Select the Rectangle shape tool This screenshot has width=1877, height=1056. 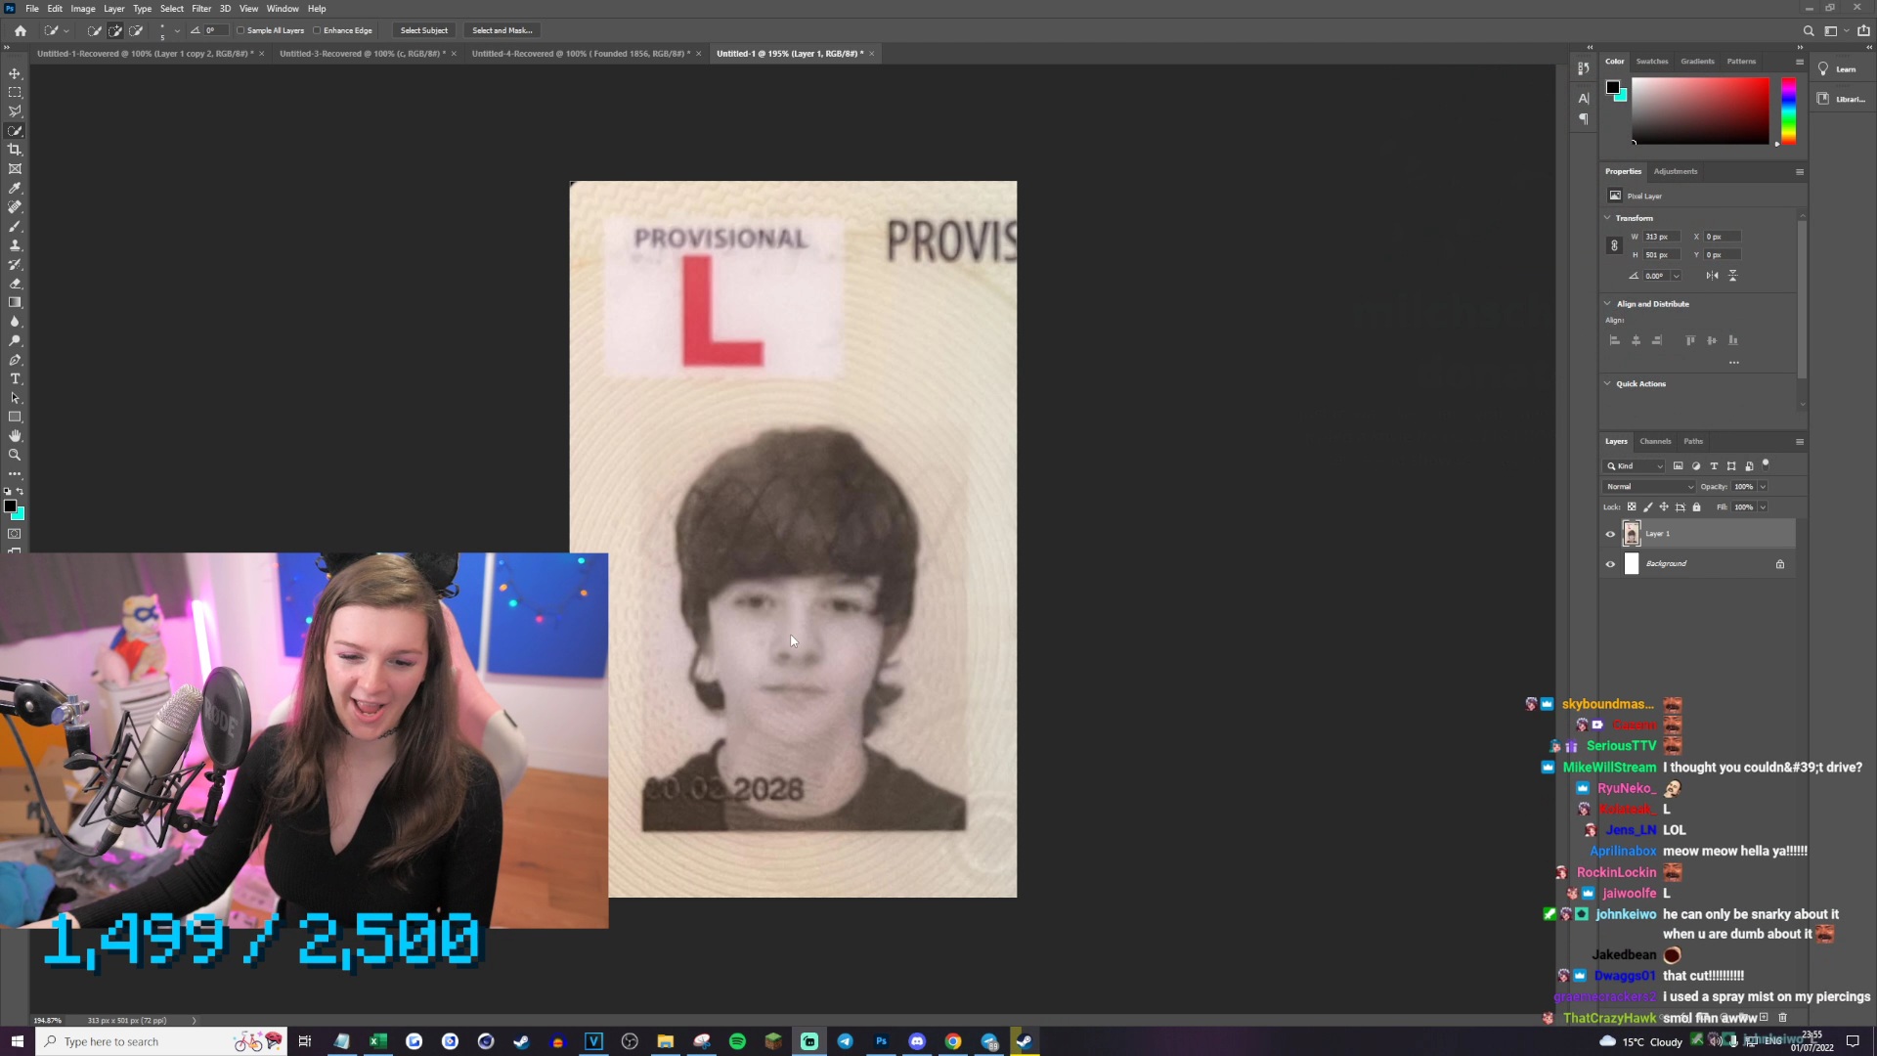click(x=15, y=417)
